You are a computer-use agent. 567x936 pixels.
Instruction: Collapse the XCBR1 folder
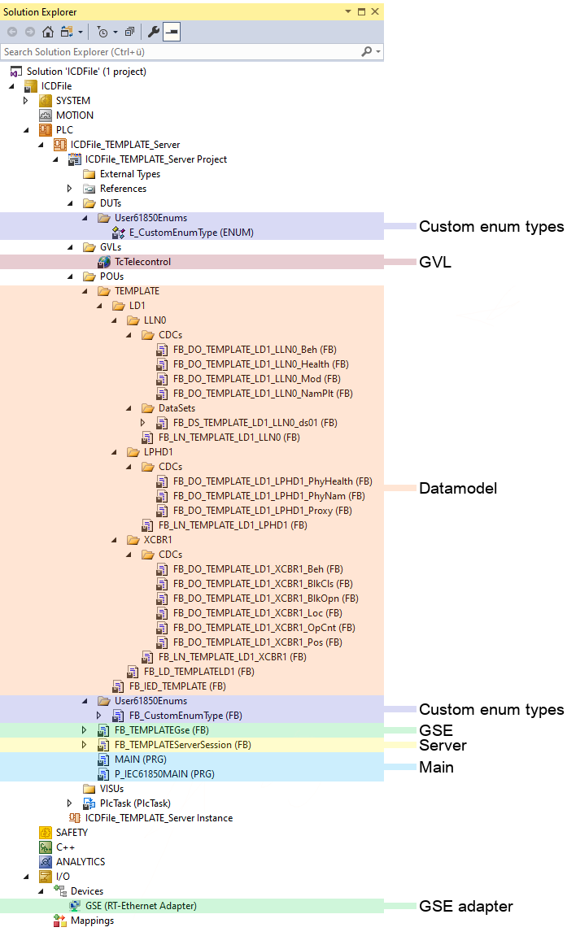pos(114,540)
